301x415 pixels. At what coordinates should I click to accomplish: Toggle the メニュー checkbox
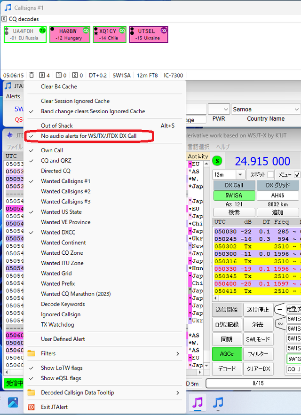click(x=297, y=175)
